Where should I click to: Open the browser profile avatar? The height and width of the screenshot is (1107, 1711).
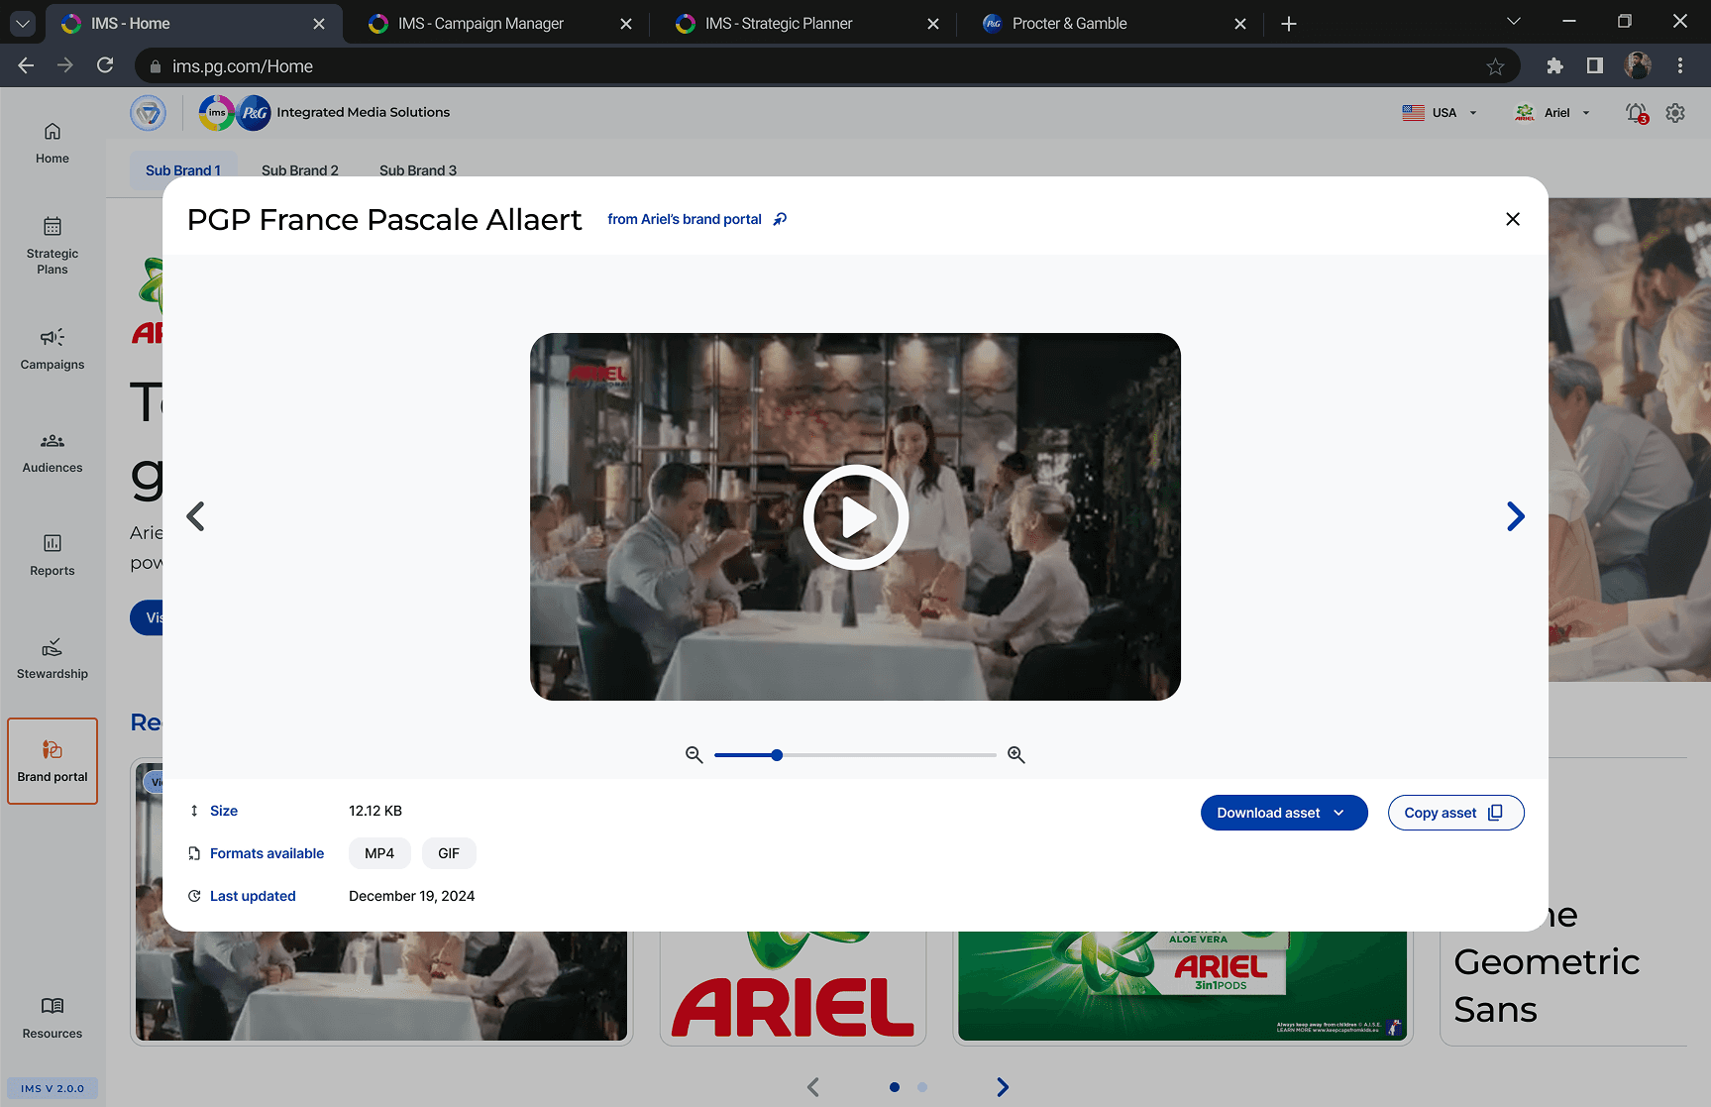click(x=1638, y=66)
